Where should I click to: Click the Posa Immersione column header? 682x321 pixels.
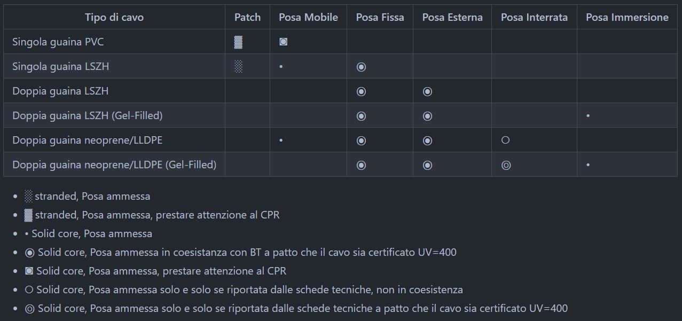click(627, 17)
